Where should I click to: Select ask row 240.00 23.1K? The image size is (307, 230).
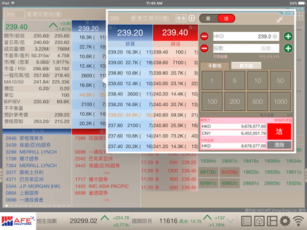coord(176,84)
